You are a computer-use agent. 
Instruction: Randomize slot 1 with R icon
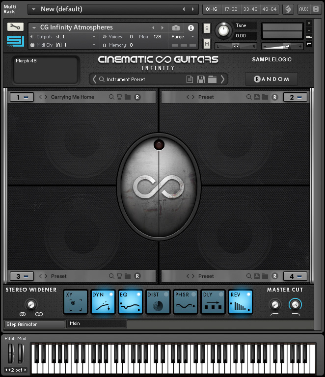(137, 97)
